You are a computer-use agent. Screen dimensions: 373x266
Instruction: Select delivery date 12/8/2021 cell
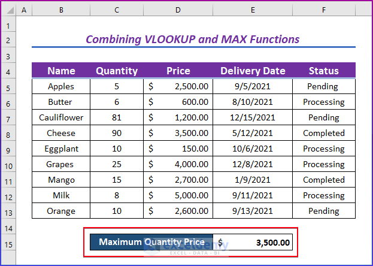tap(253, 164)
